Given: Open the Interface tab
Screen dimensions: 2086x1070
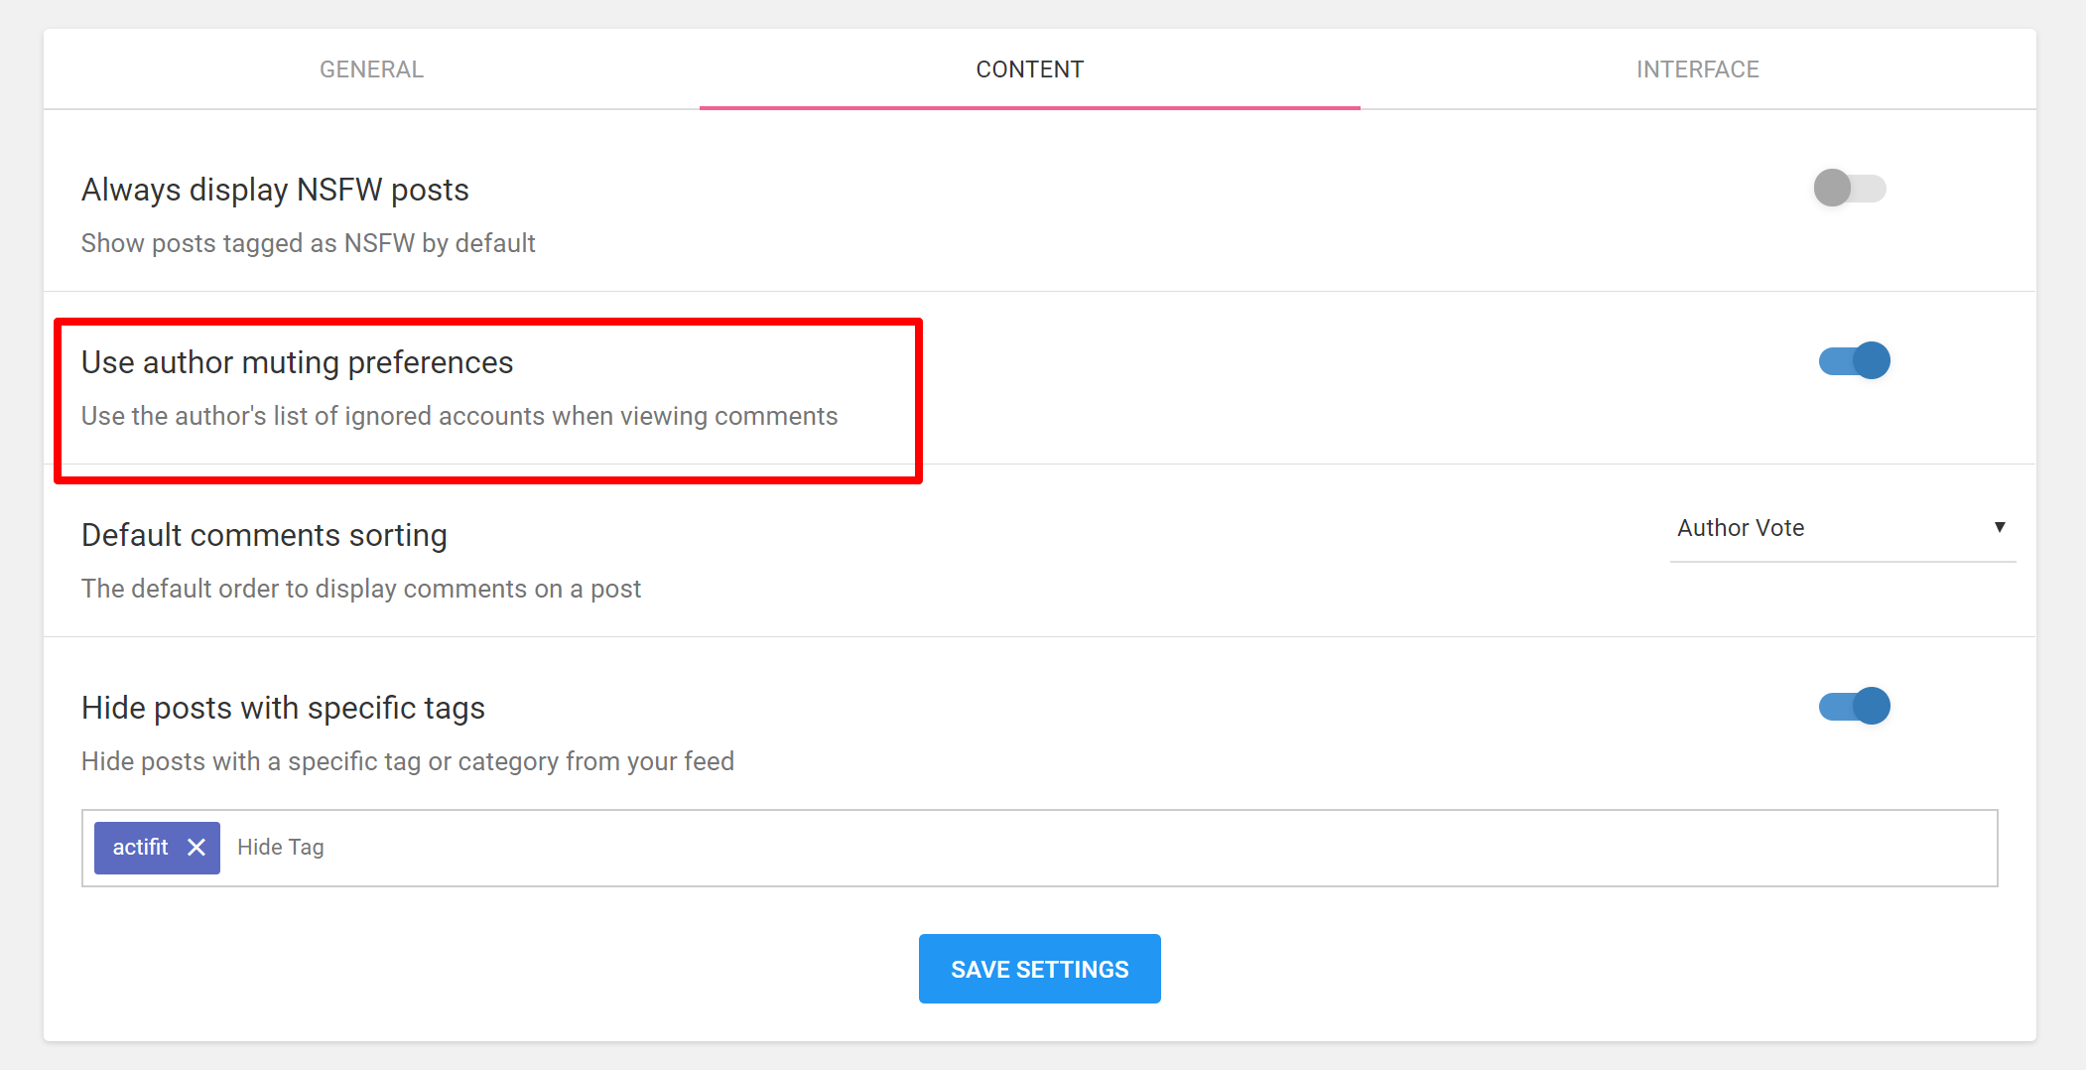Looking at the screenshot, I should point(1697,69).
